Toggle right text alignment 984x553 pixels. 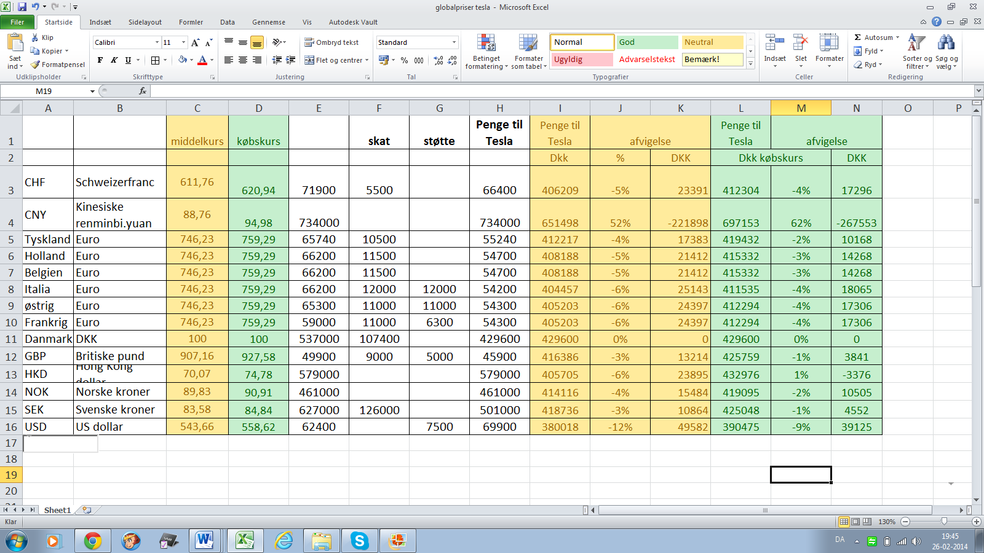coord(257,60)
